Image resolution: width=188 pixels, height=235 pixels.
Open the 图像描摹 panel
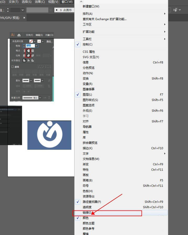click(x=121, y=89)
